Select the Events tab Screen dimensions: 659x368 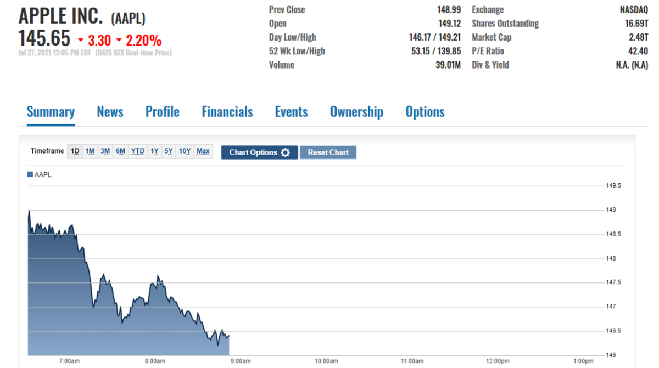tap(291, 112)
